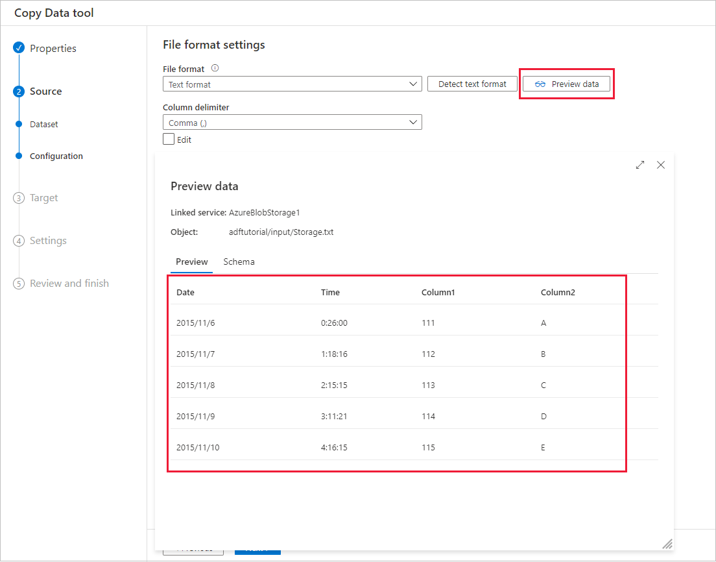The width and height of the screenshot is (716, 562).
Task: Select the data row dated 2015/11/6
Action: pyautogui.click(x=389, y=323)
